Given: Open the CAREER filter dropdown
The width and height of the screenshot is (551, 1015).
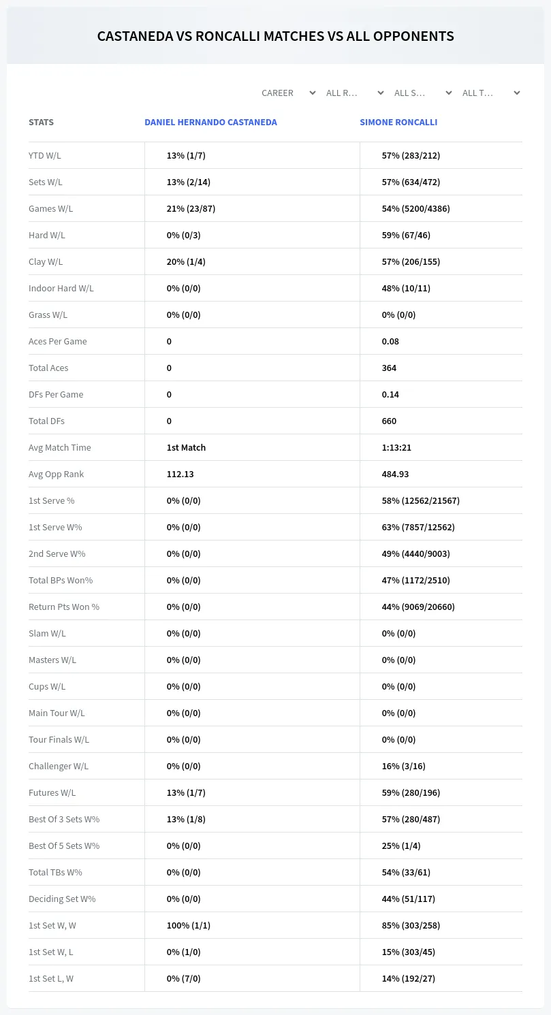Looking at the screenshot, I should point(287,93).
